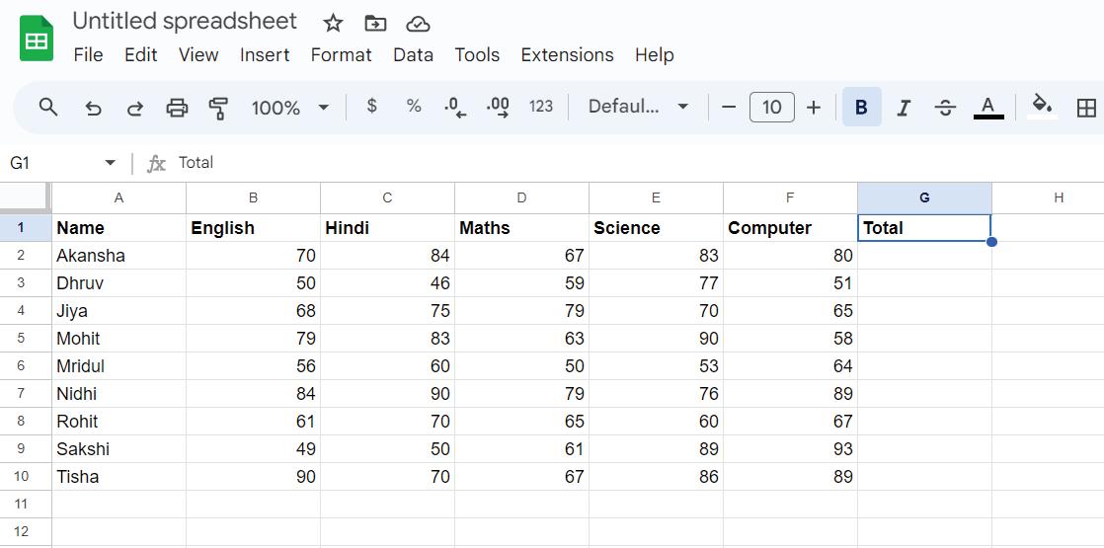
Task: Expand the name box dropdown arrow
Action: [110, 163]
